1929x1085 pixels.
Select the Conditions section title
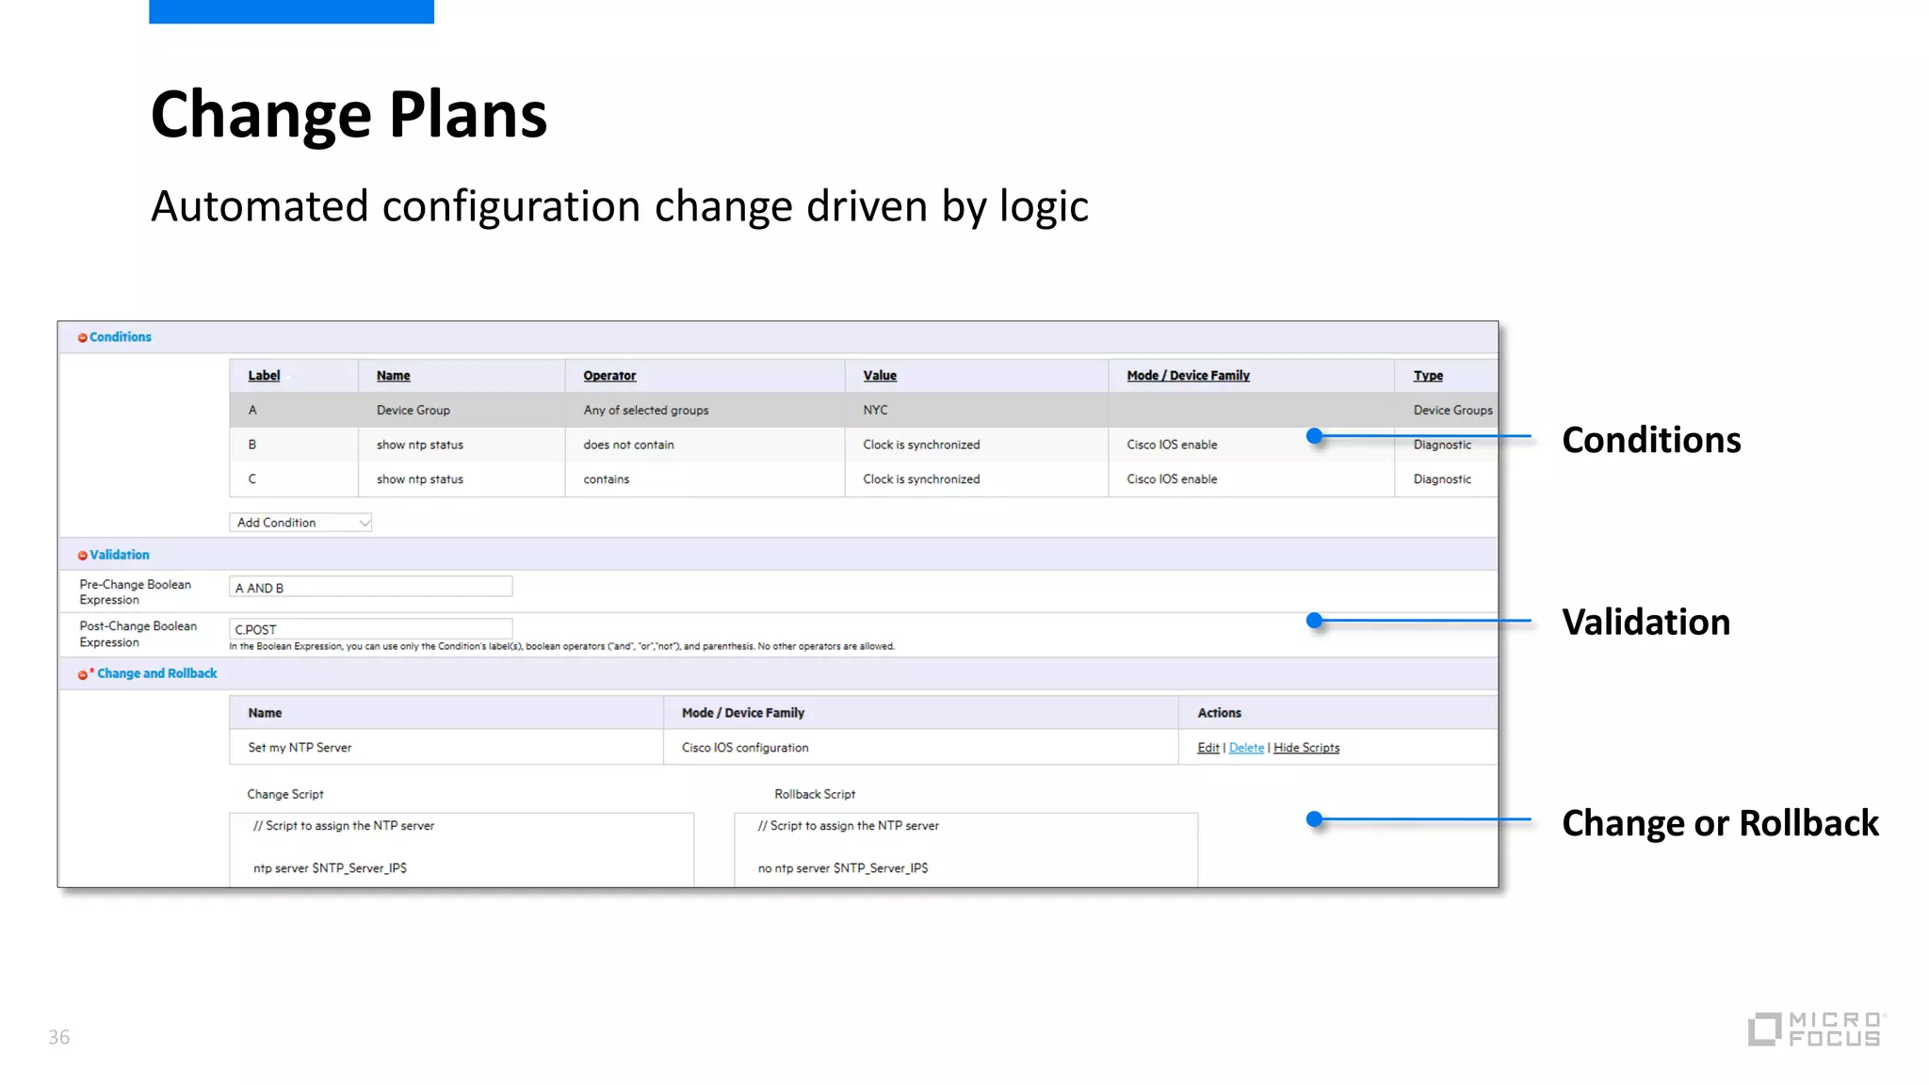[x=120, y=337]
